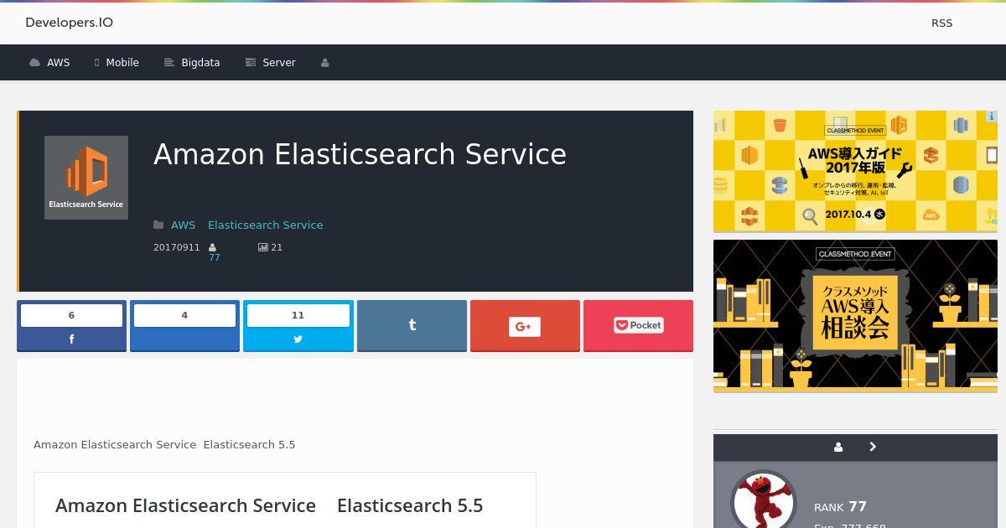Click the cloud icon beside AWS
The height and width of the screenshot is (528, 1006).
(34, 63)
